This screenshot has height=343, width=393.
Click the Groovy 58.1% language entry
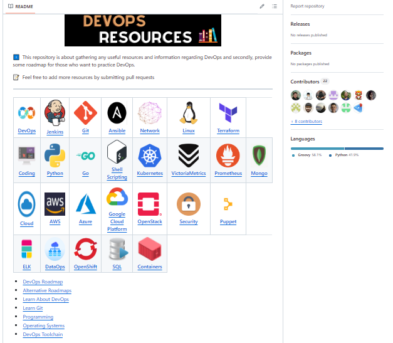pos(307,155)
